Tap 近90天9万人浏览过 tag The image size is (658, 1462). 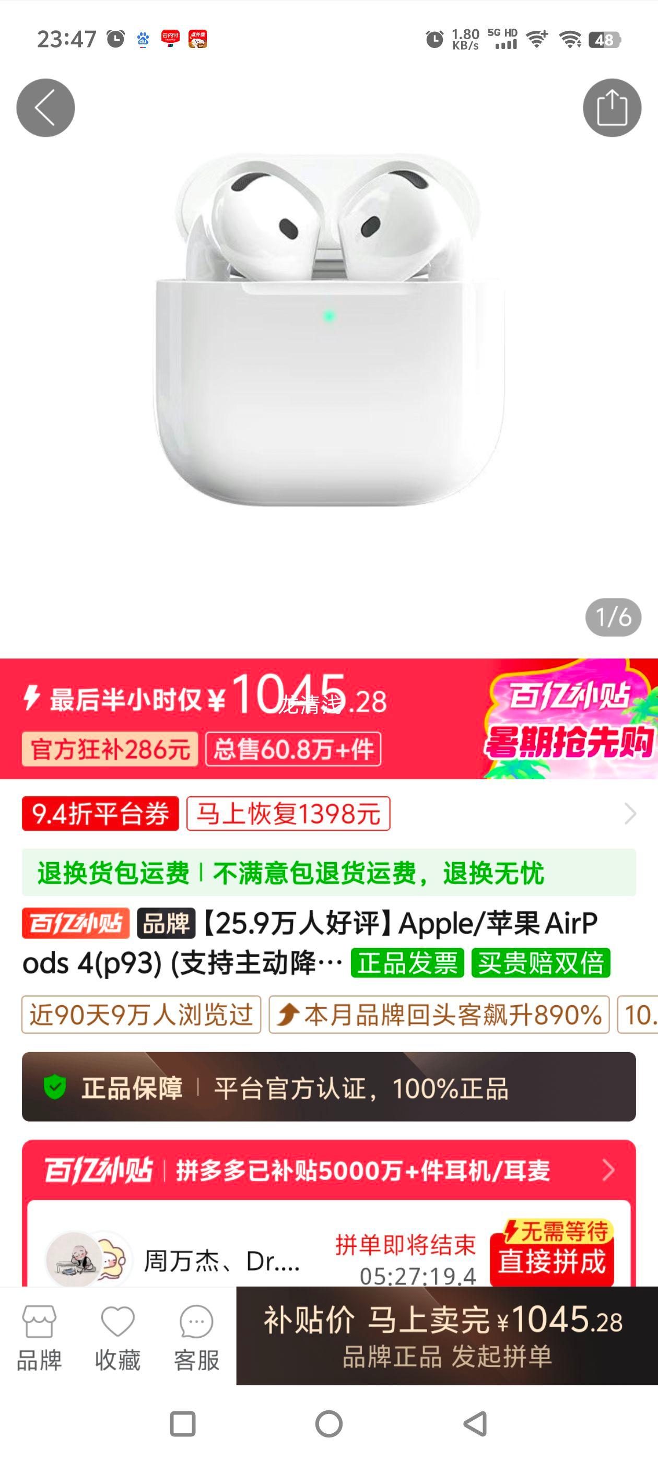pos(142,1014)
